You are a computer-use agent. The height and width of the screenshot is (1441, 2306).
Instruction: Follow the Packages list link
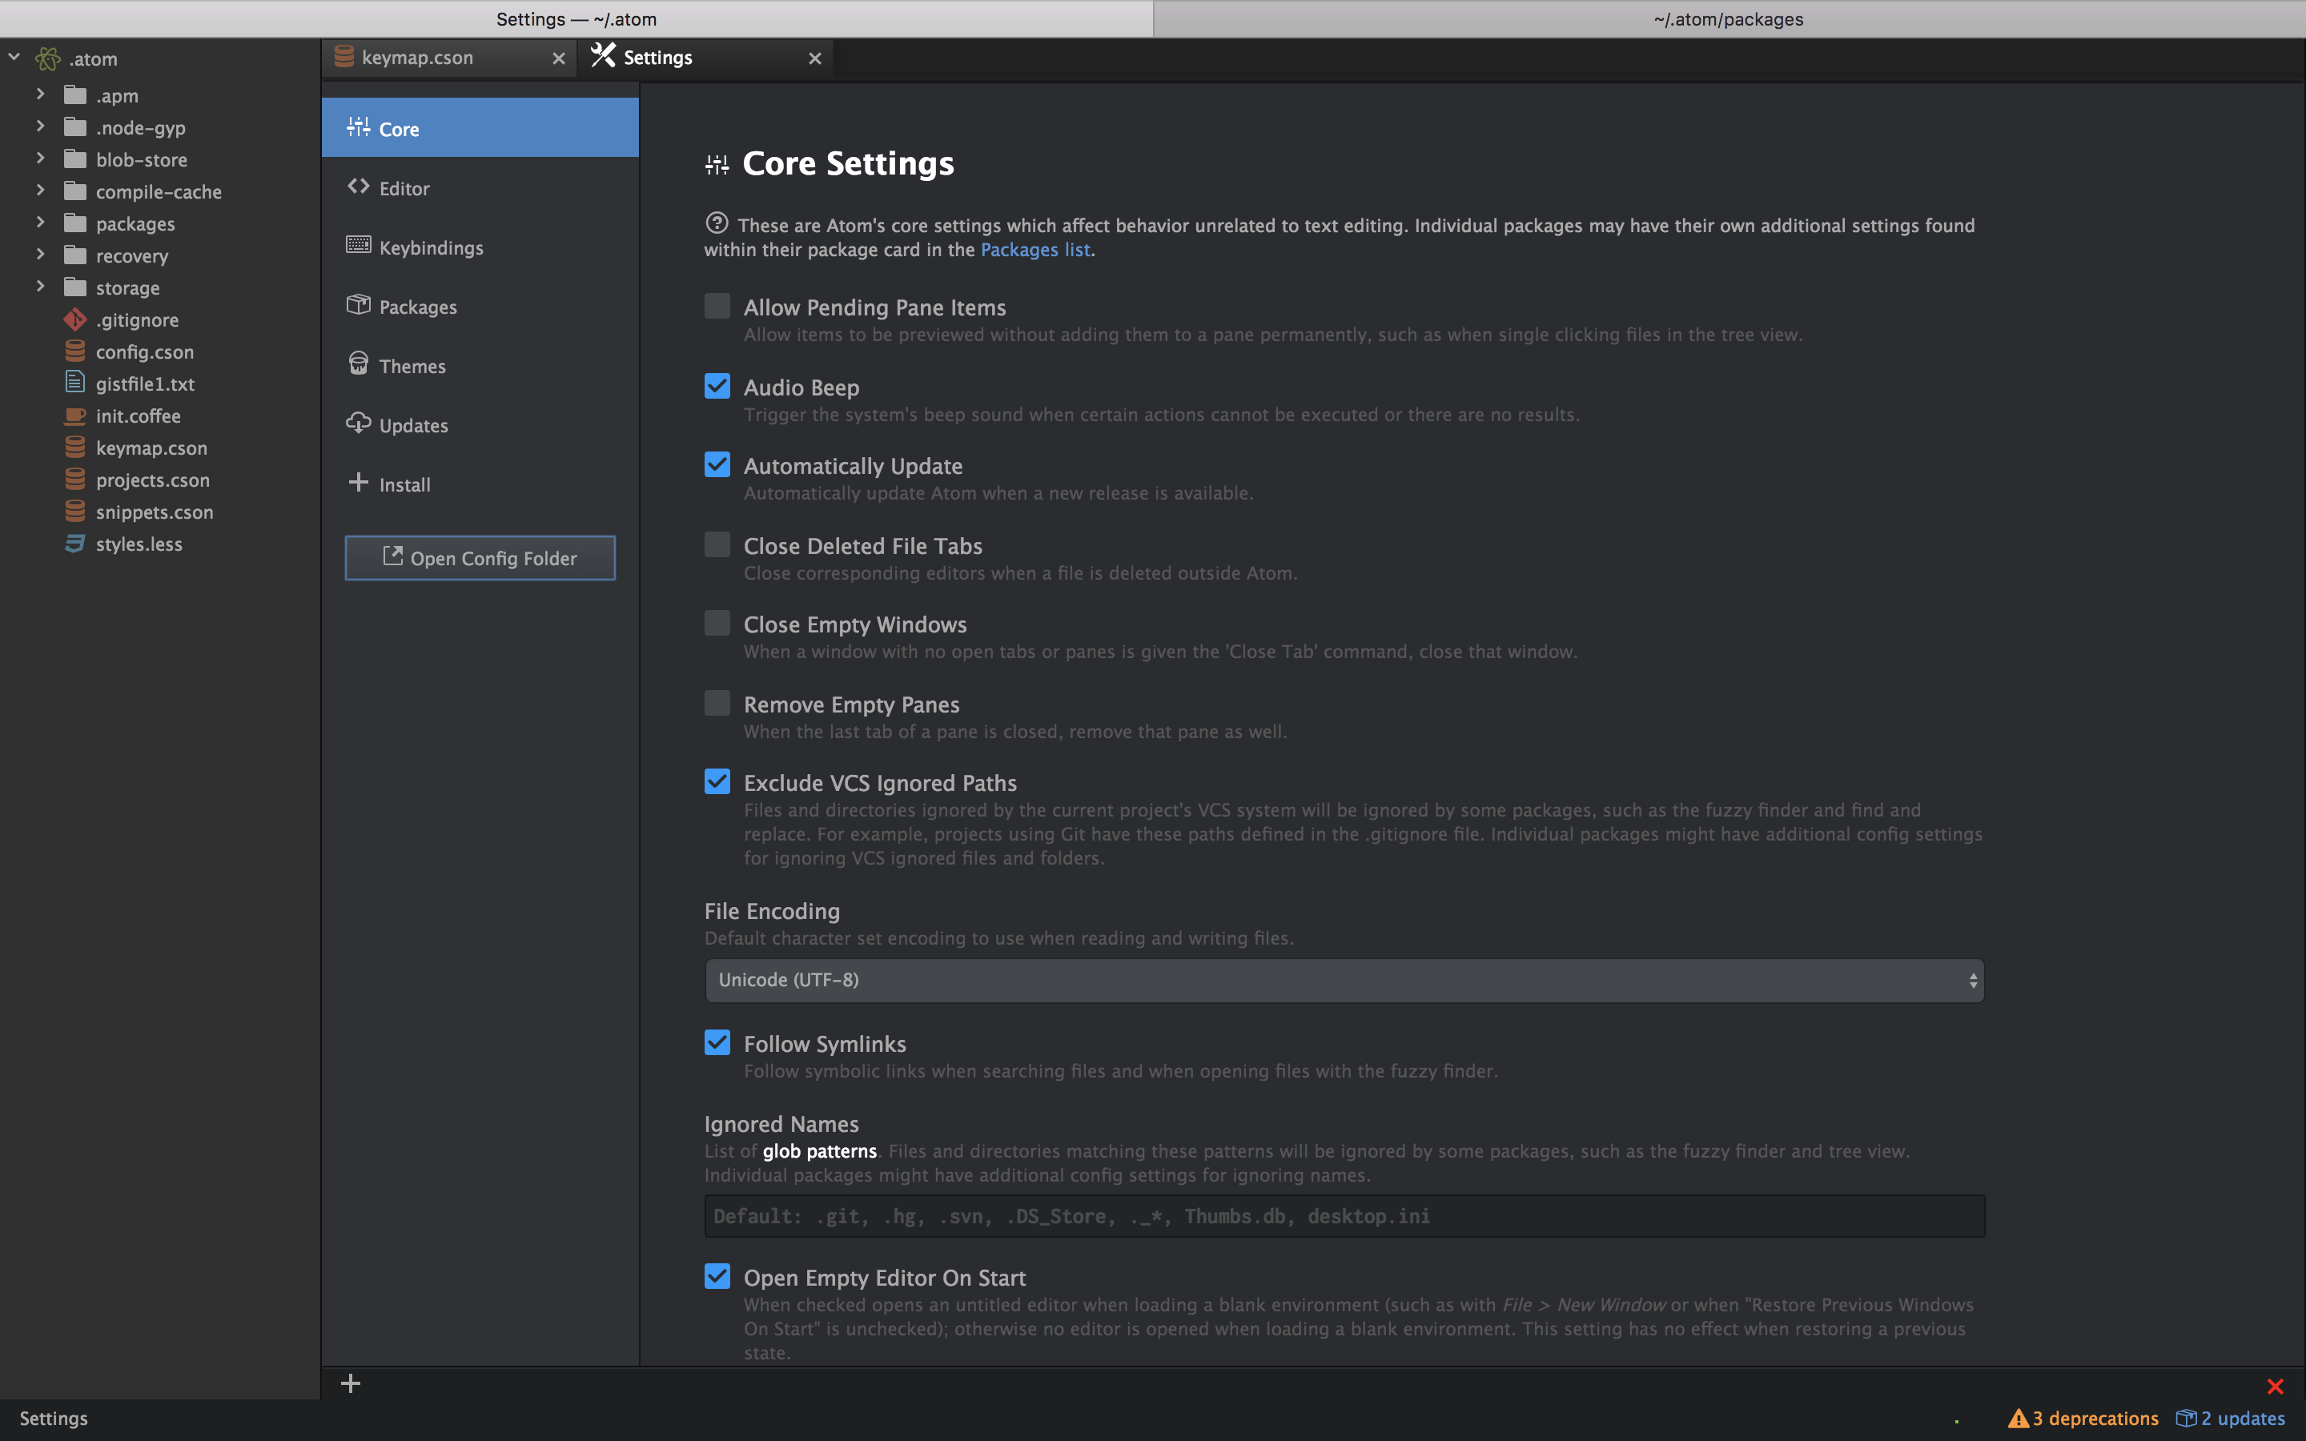1034,250
